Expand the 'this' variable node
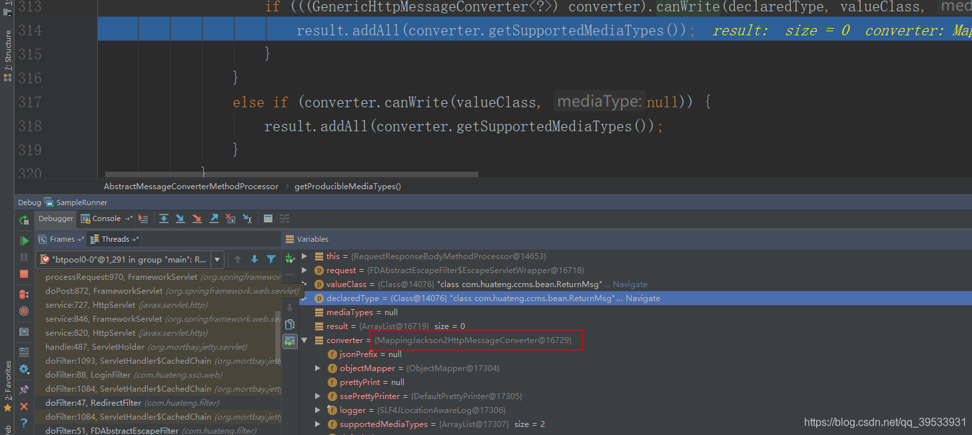972x435 pixels. click(304, 256)
